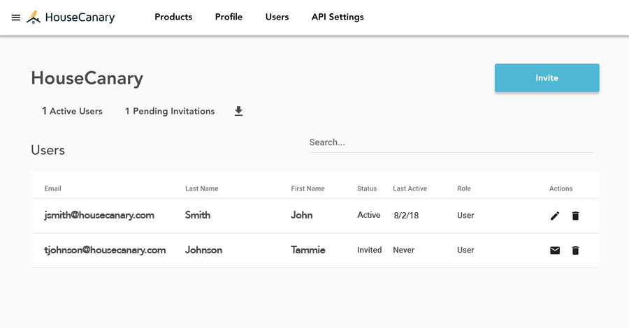Go to the Profile page
This screenshot has height=328, width=629.
pyautogui.click(x=229, y=17)
